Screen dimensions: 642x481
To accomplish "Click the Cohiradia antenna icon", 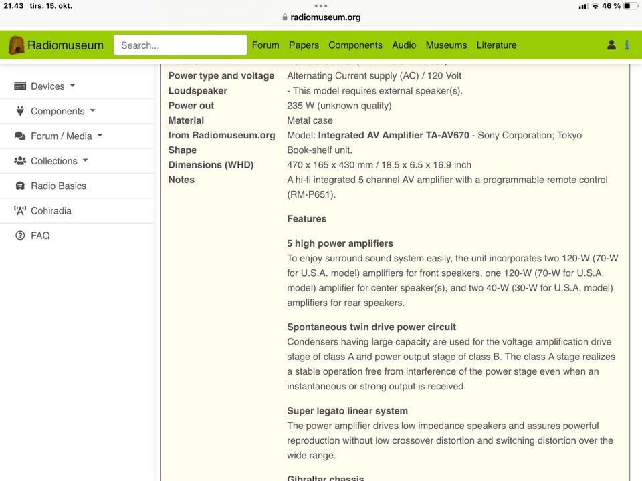I will click(x=19, y=210).
